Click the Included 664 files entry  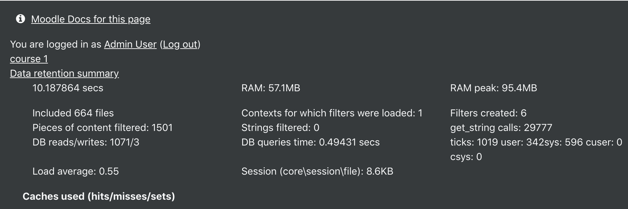coord(73,113)
